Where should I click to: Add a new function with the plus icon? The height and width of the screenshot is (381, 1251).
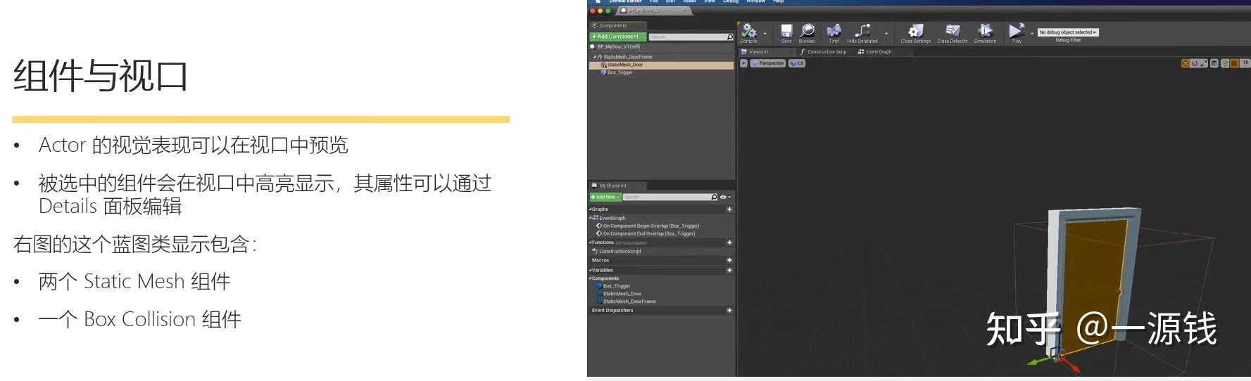pos(729,243)
